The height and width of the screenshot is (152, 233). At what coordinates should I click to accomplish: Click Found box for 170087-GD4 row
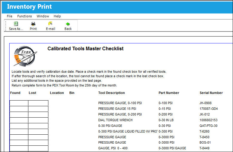[19, 109]
